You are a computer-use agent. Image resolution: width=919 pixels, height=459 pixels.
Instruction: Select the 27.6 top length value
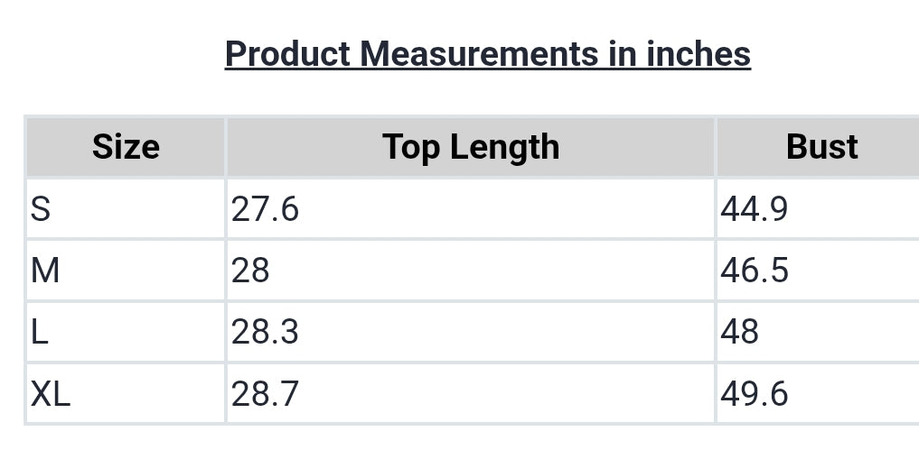[x=265, y=209]
